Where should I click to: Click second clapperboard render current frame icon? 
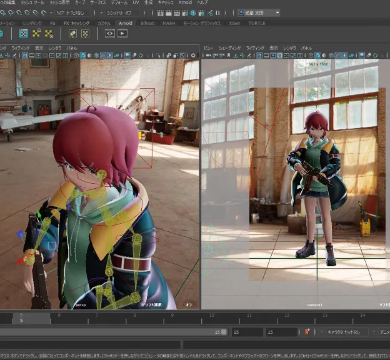(169, 13)
